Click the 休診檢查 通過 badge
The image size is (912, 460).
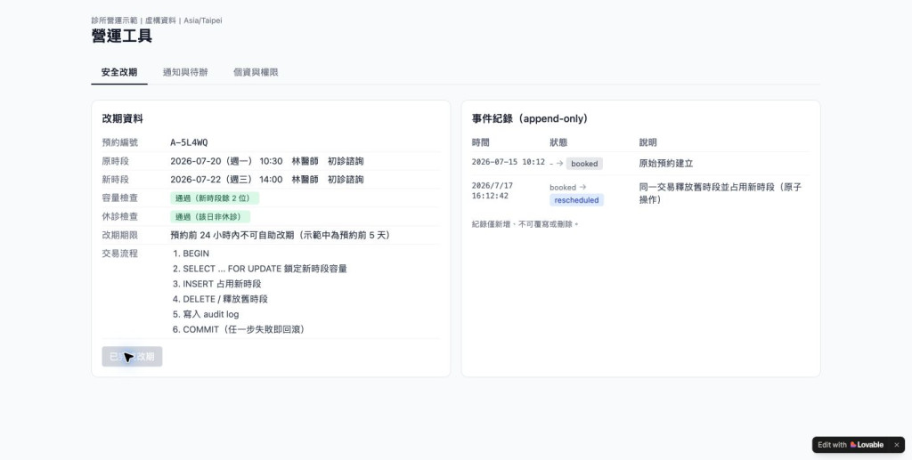coord(210,216)
